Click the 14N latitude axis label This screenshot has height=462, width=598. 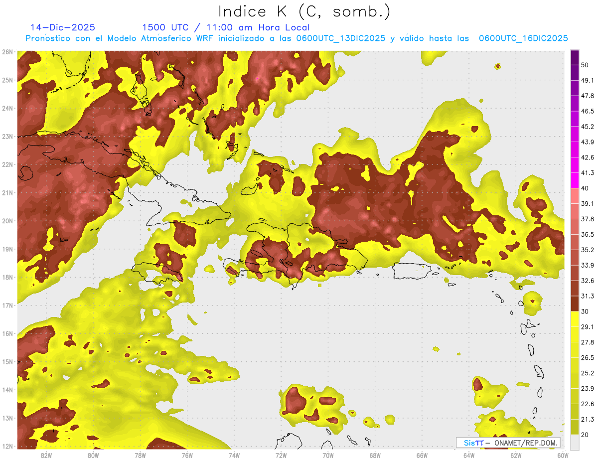tap(7, 390)
